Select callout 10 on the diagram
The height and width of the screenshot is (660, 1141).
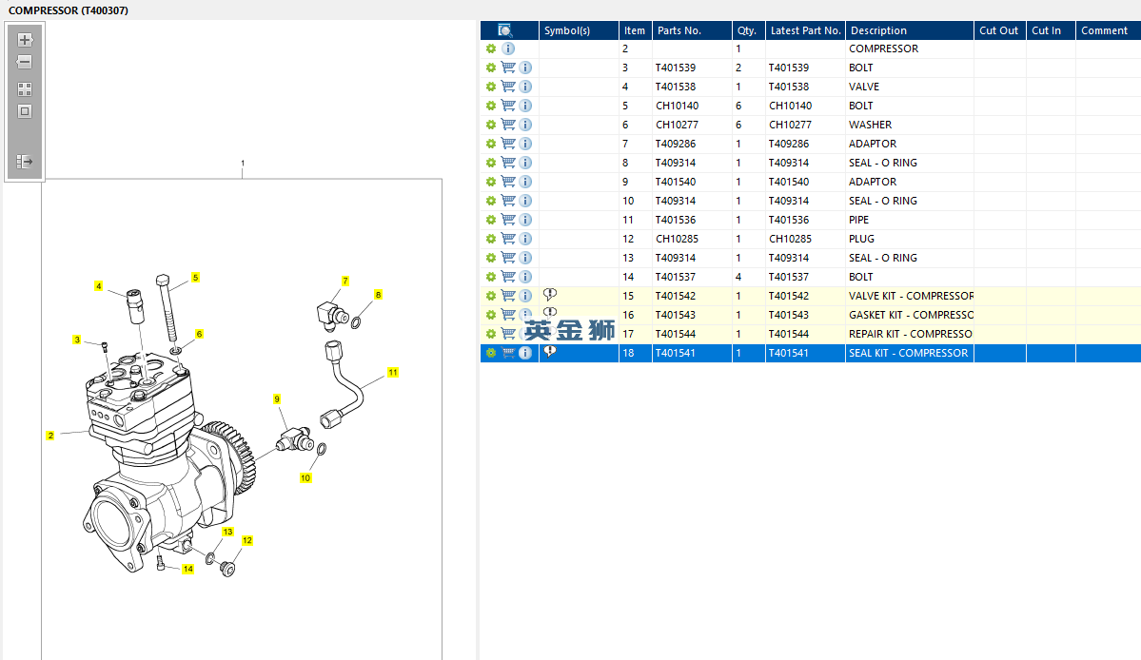305,478
